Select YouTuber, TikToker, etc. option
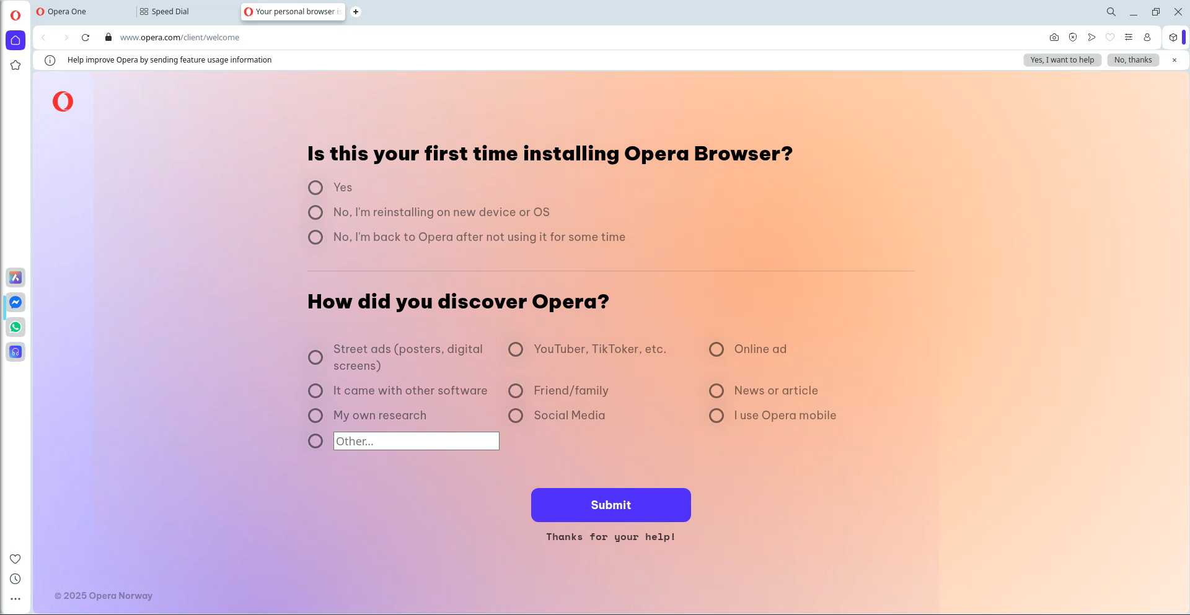The image size is (1190, 615). [516, 349]
